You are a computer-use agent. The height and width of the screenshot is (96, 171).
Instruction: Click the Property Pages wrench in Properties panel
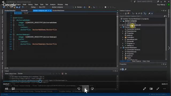125,69
